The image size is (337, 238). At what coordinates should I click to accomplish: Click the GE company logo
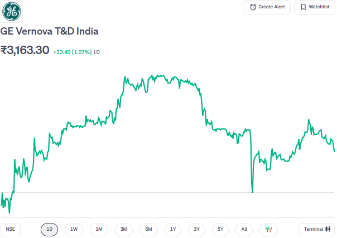coord(12,12)
